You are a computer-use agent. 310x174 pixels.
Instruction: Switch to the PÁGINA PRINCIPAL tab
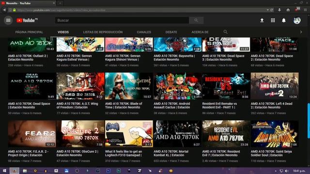coord(29,32)
